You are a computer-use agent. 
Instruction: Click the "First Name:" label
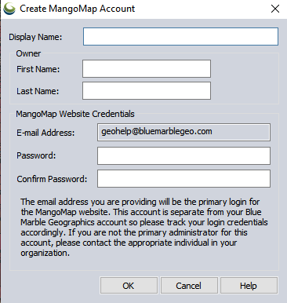pyautogui.click(x=38, y=69)
